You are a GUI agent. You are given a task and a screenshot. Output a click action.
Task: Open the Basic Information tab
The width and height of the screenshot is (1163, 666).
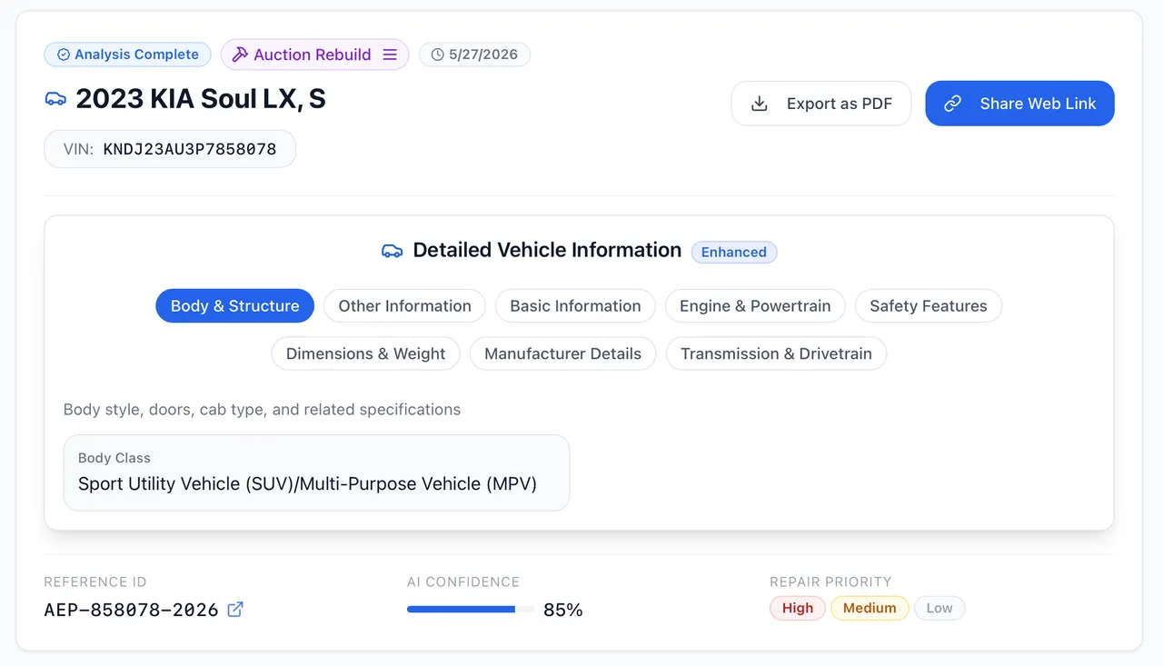[x=575, y=306]
